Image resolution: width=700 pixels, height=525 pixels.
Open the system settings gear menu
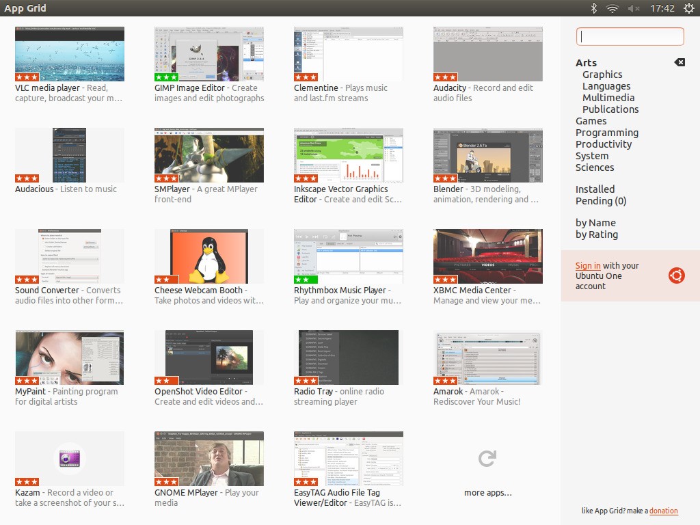pyautogui.click(x=688, y=8)
